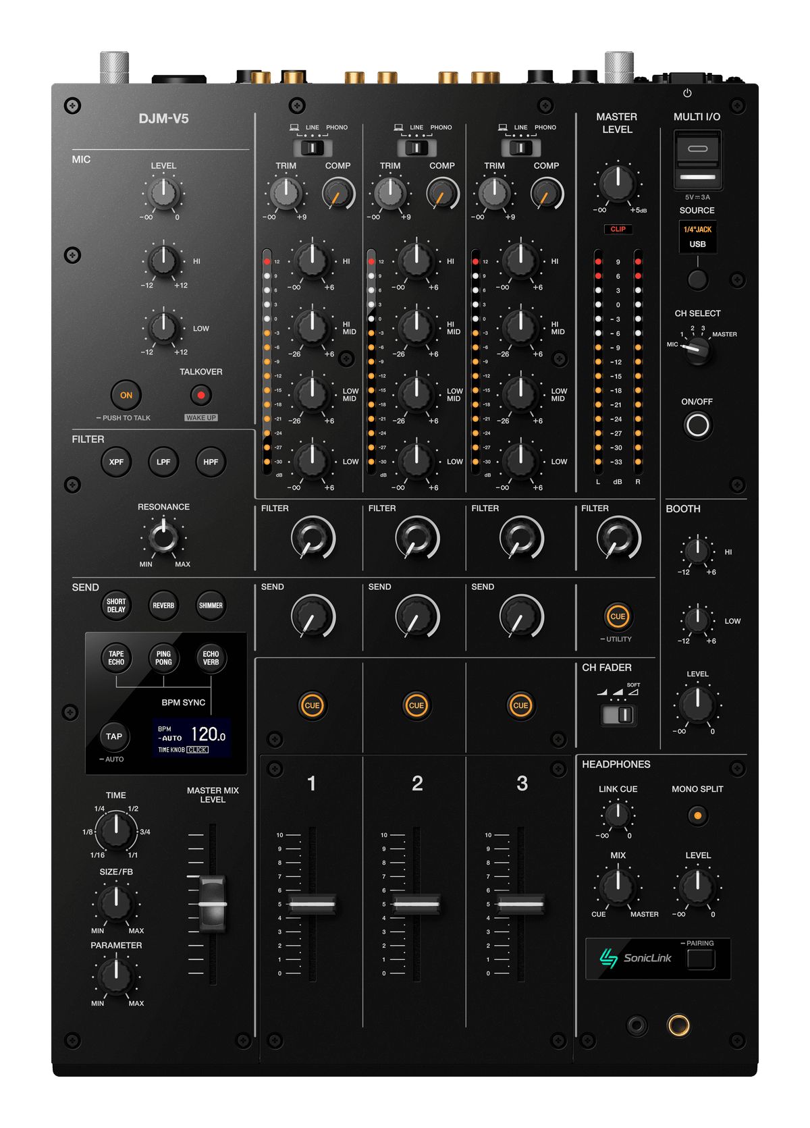810x1128 pixels.
Task: Enable the SHORT DELAY send effect
Action: pyautogui.click(x=116, y=606)
